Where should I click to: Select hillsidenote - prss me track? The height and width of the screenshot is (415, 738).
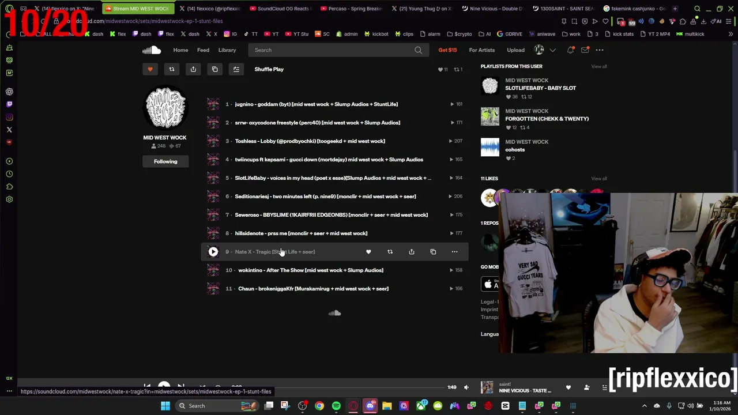point(301,233)
